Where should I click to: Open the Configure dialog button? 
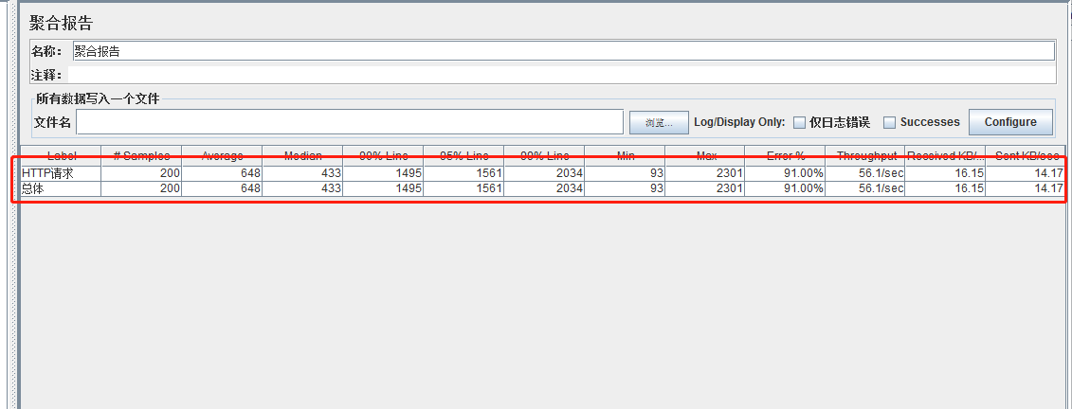(x=1009, y=122)
